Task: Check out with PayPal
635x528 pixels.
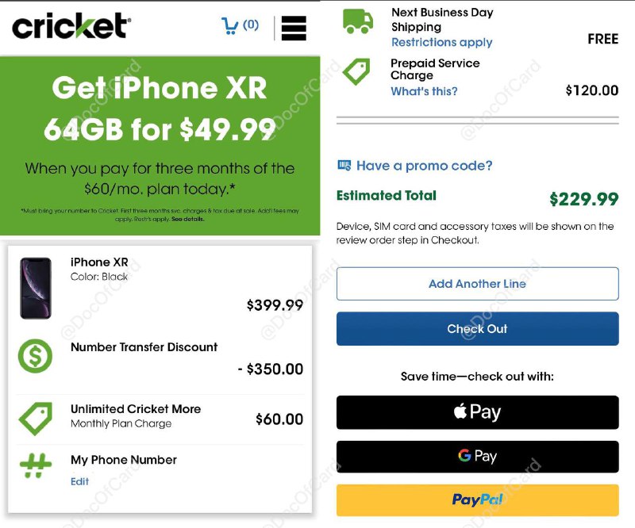Action: pos(475,499)
